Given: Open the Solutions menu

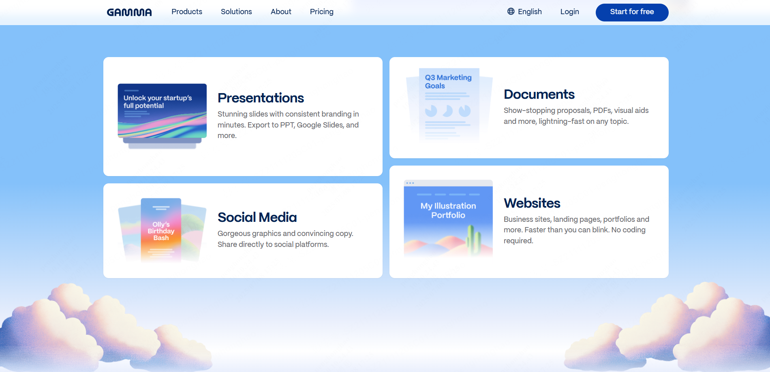Looking at the screenshot, I should (236, 12).
